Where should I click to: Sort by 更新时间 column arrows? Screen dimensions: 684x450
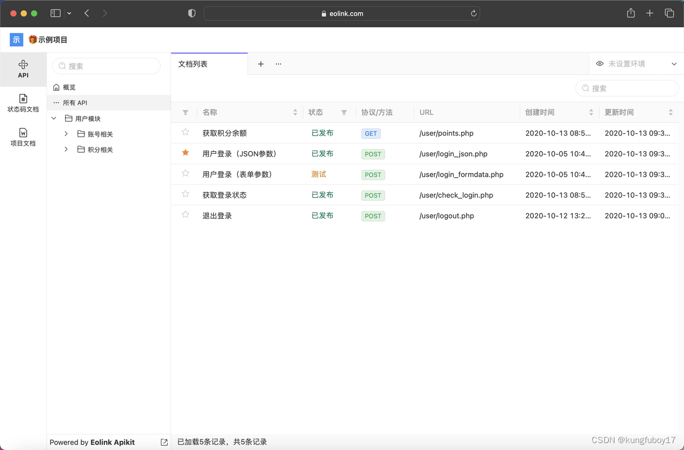[671, 113]
